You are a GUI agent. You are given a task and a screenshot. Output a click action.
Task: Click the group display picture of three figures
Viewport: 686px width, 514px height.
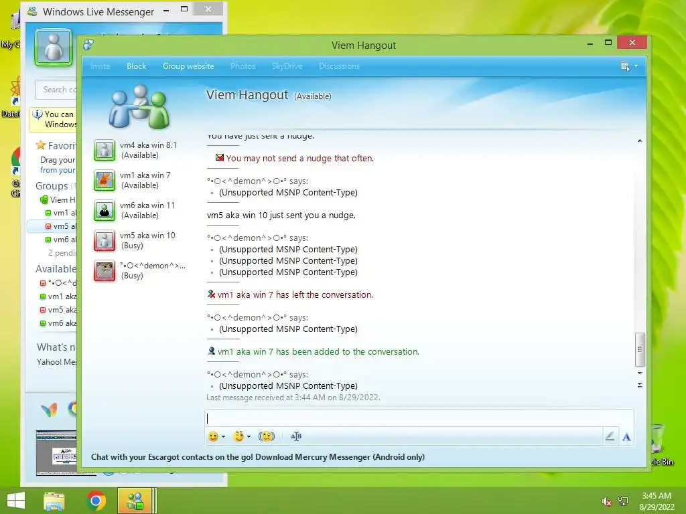click(139, 106)
